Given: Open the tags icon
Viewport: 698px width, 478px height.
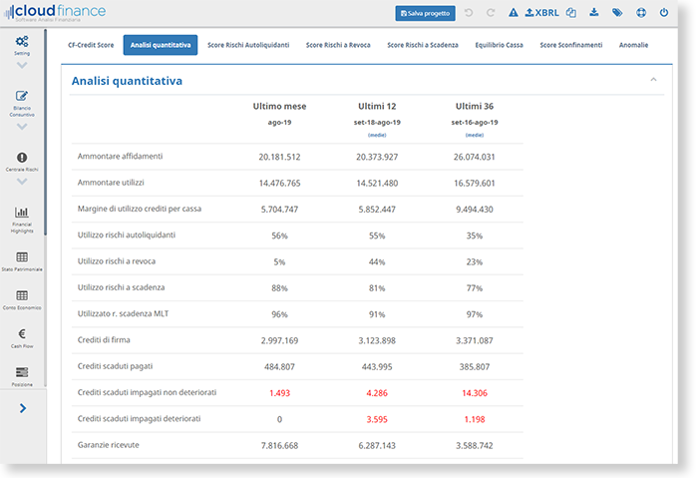Looking at the screenshot, I should [617, 12].
